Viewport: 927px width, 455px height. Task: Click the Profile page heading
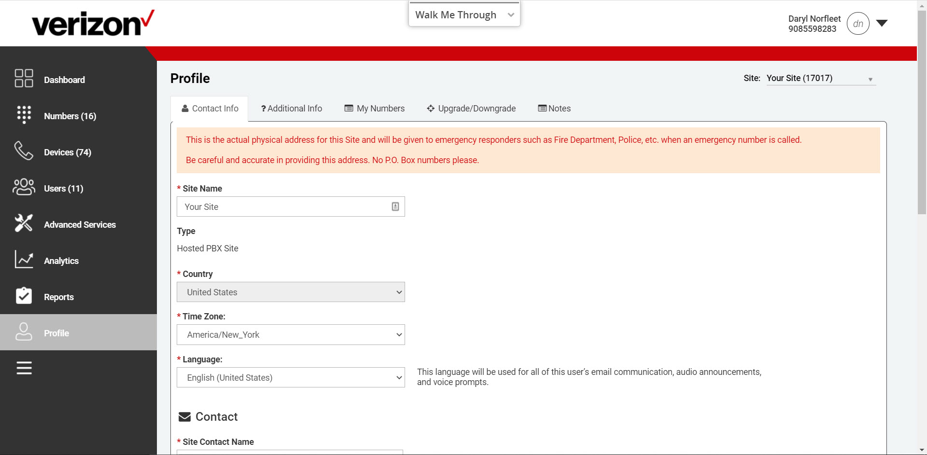(x=190, y=79)
